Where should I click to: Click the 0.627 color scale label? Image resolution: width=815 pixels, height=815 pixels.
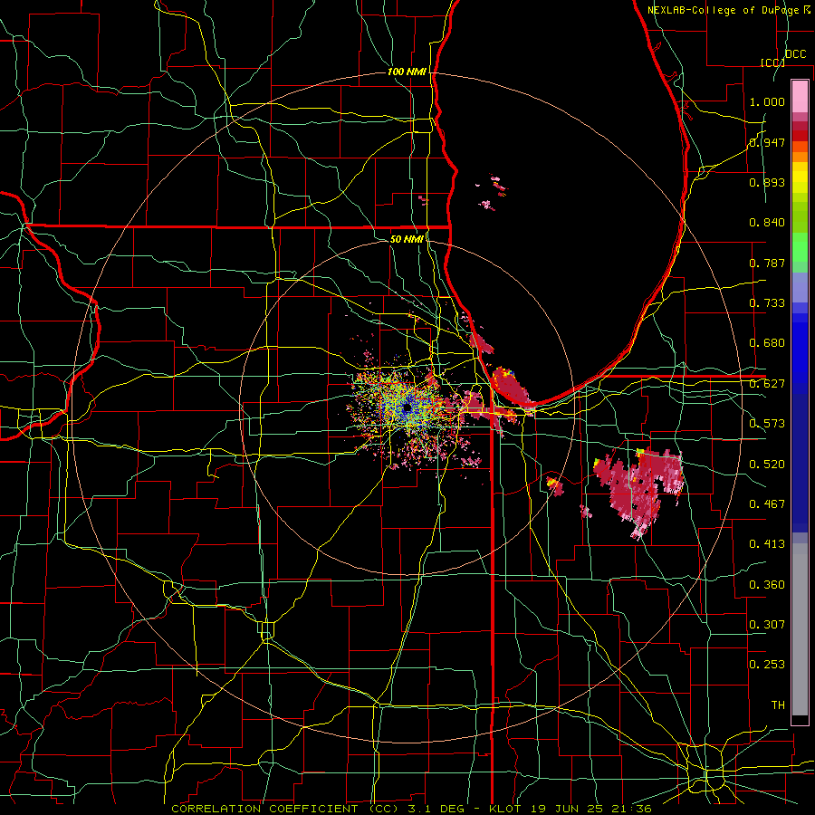pyautogui.click(x=767, y=384)
